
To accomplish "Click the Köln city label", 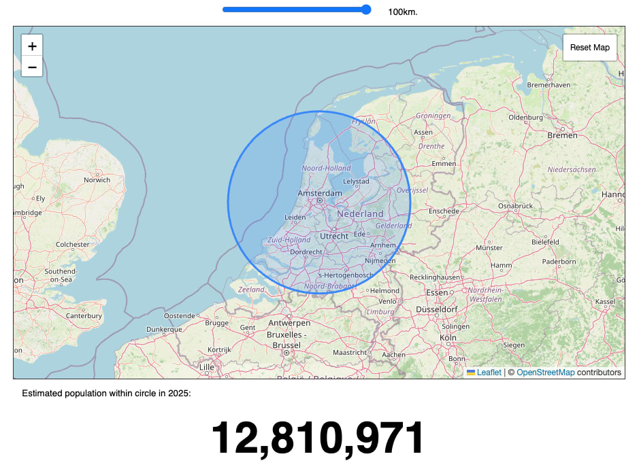I will (x=448, y=338).
